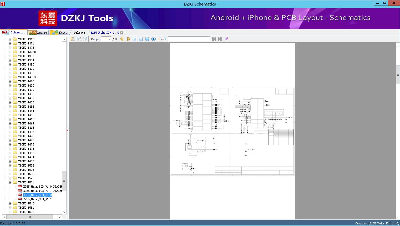The width and height of the screenshot is (400, 226).
Task: Close the E255_Main_SCH_V1 0 document tab
Action: click(x=121, y=33)
